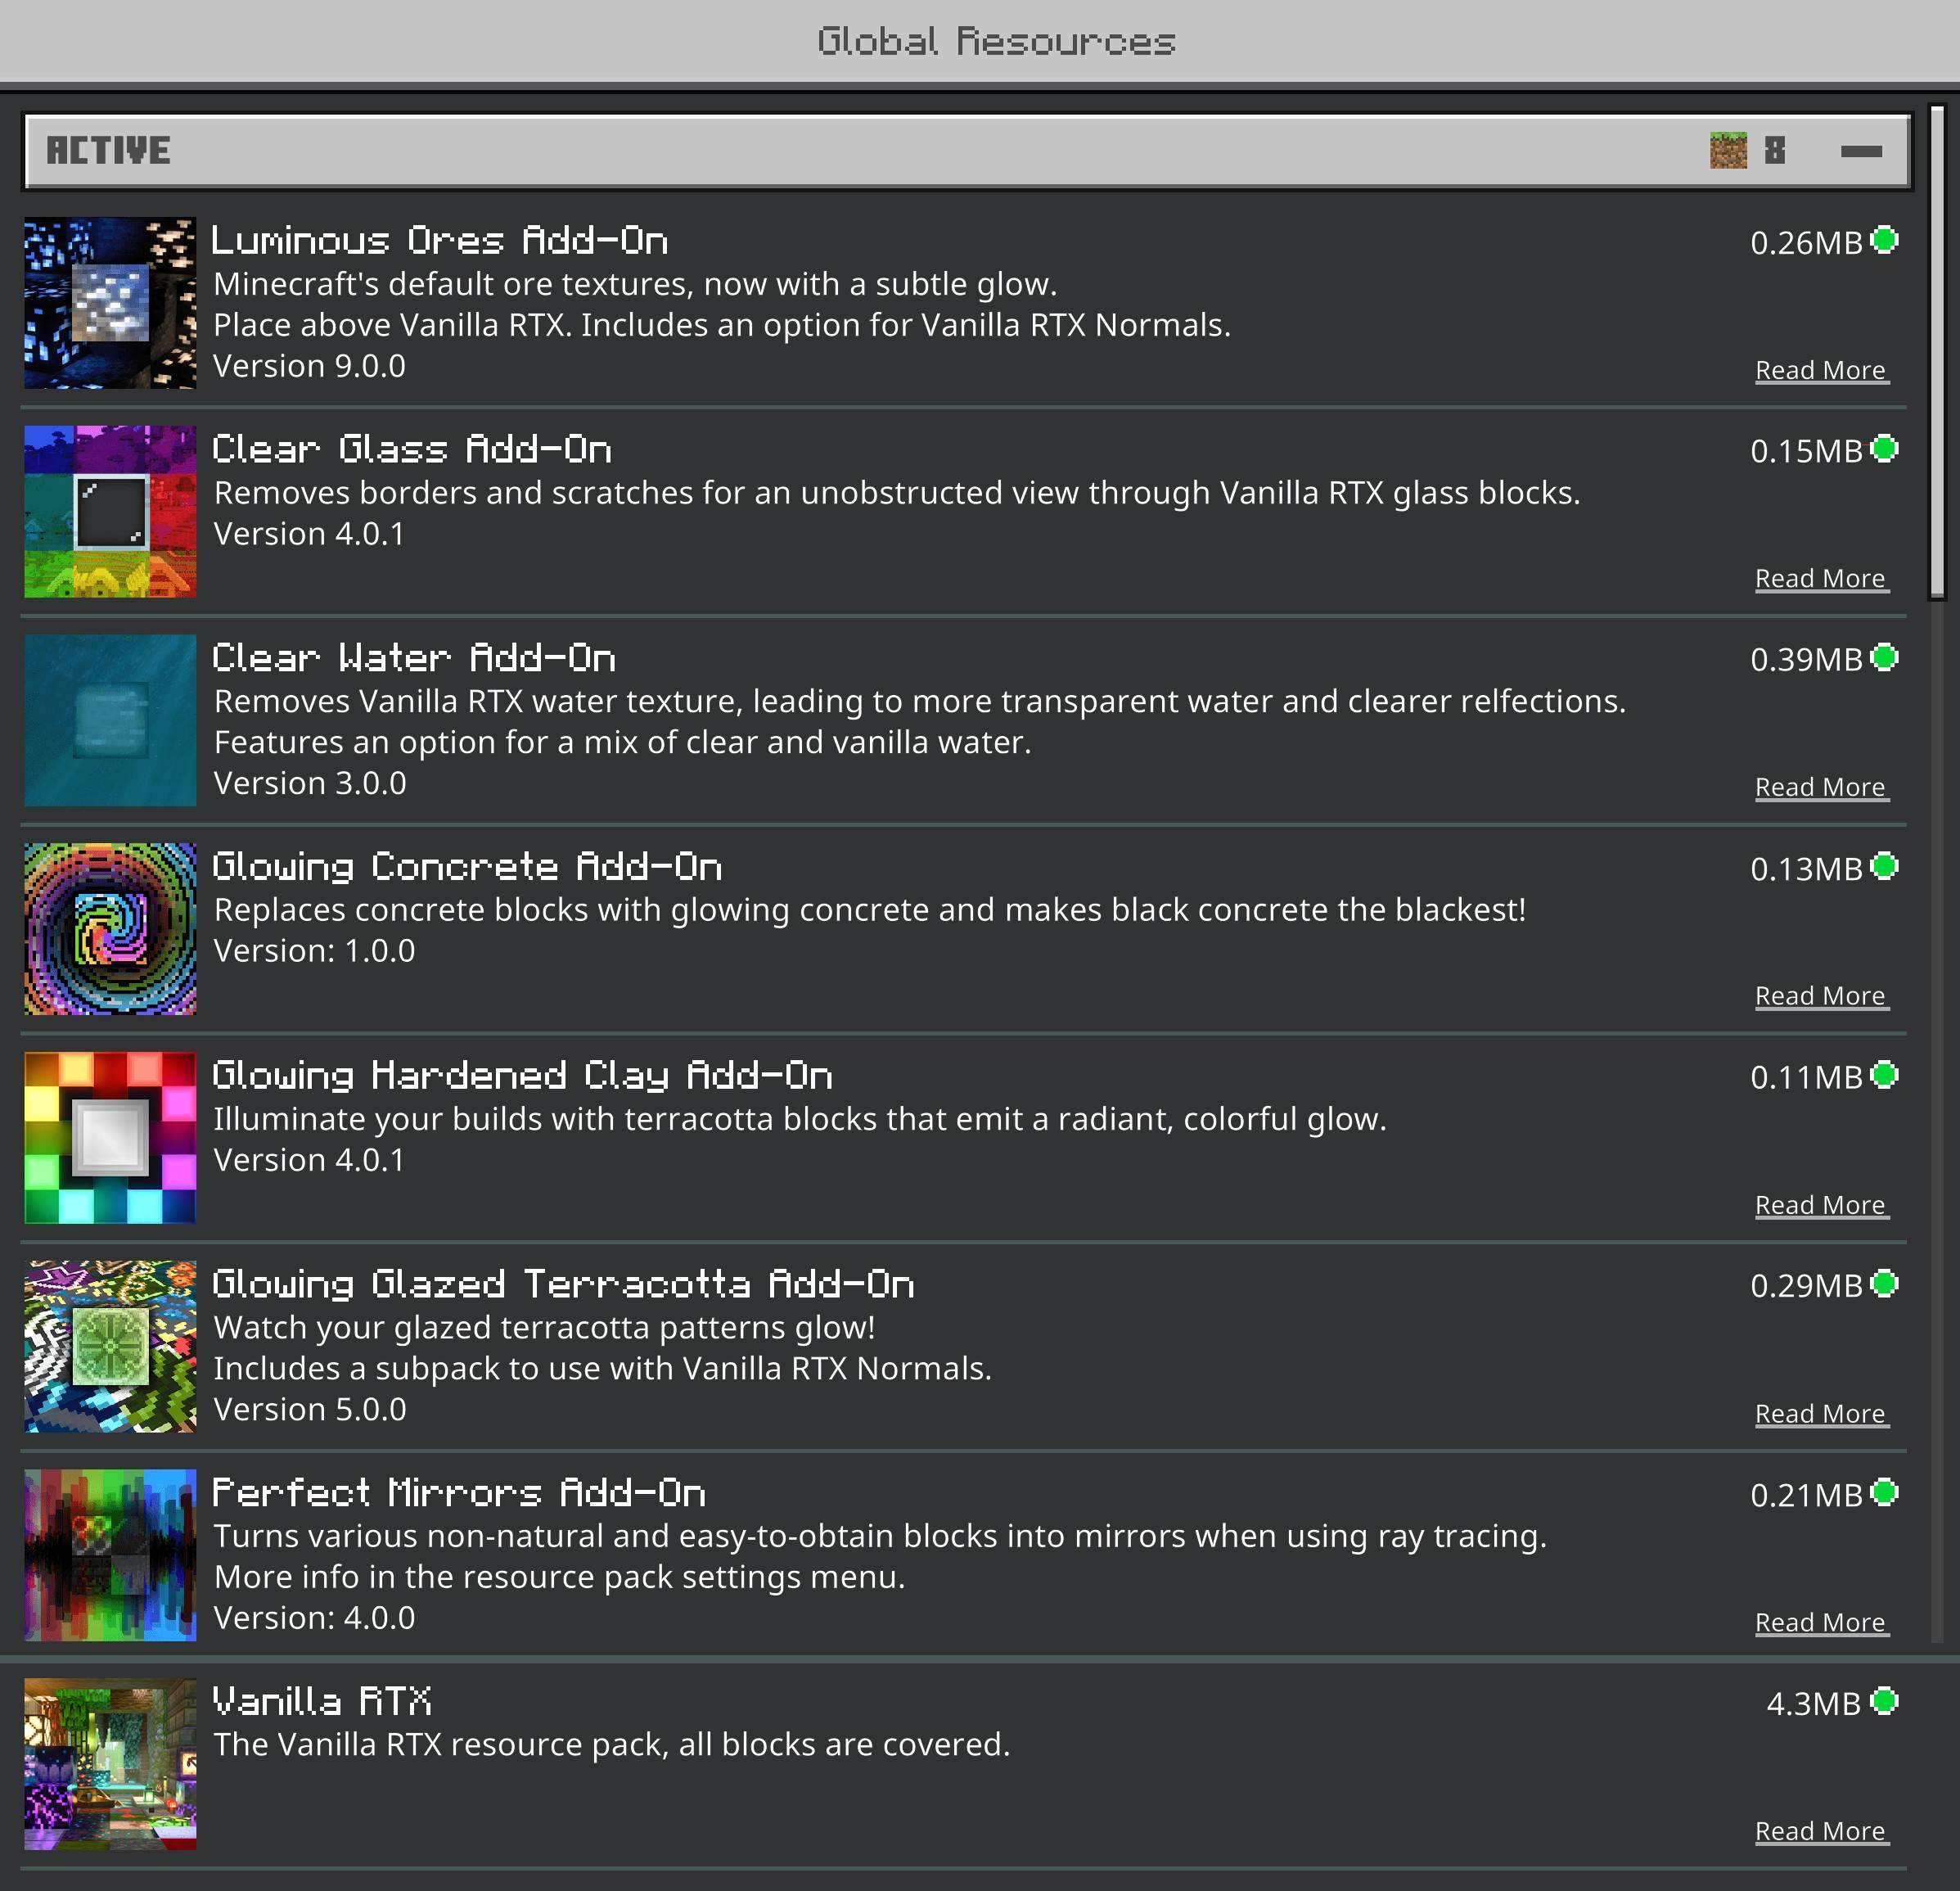Click the Clear Glass Add-On pack icon
Image resolution: width=1960 pixels, height=1891 pixels.
(x=110, y=512)
